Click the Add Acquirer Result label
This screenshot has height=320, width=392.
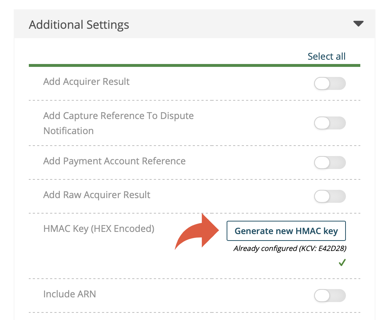click(86, 82)
